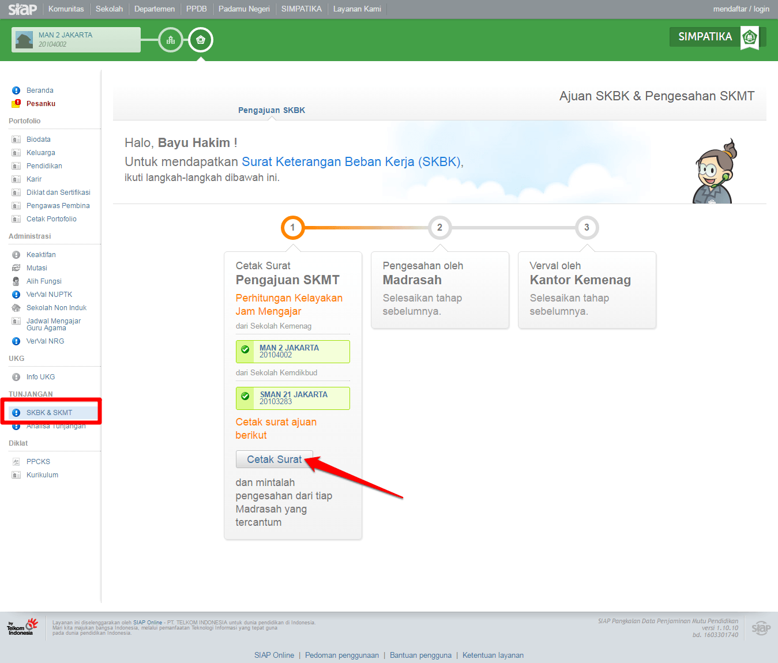Click the SIAP Online link in footer description
The image size is (778, 663).
click(x=148, y=623)
